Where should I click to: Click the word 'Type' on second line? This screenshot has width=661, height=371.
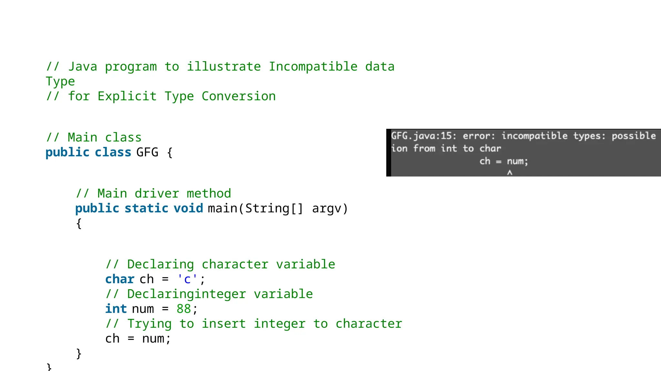point(60,81)
